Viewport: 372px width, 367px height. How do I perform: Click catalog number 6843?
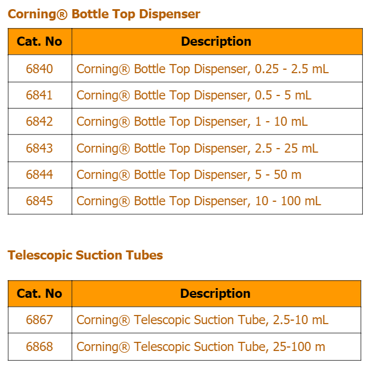[x=39, y=149]
